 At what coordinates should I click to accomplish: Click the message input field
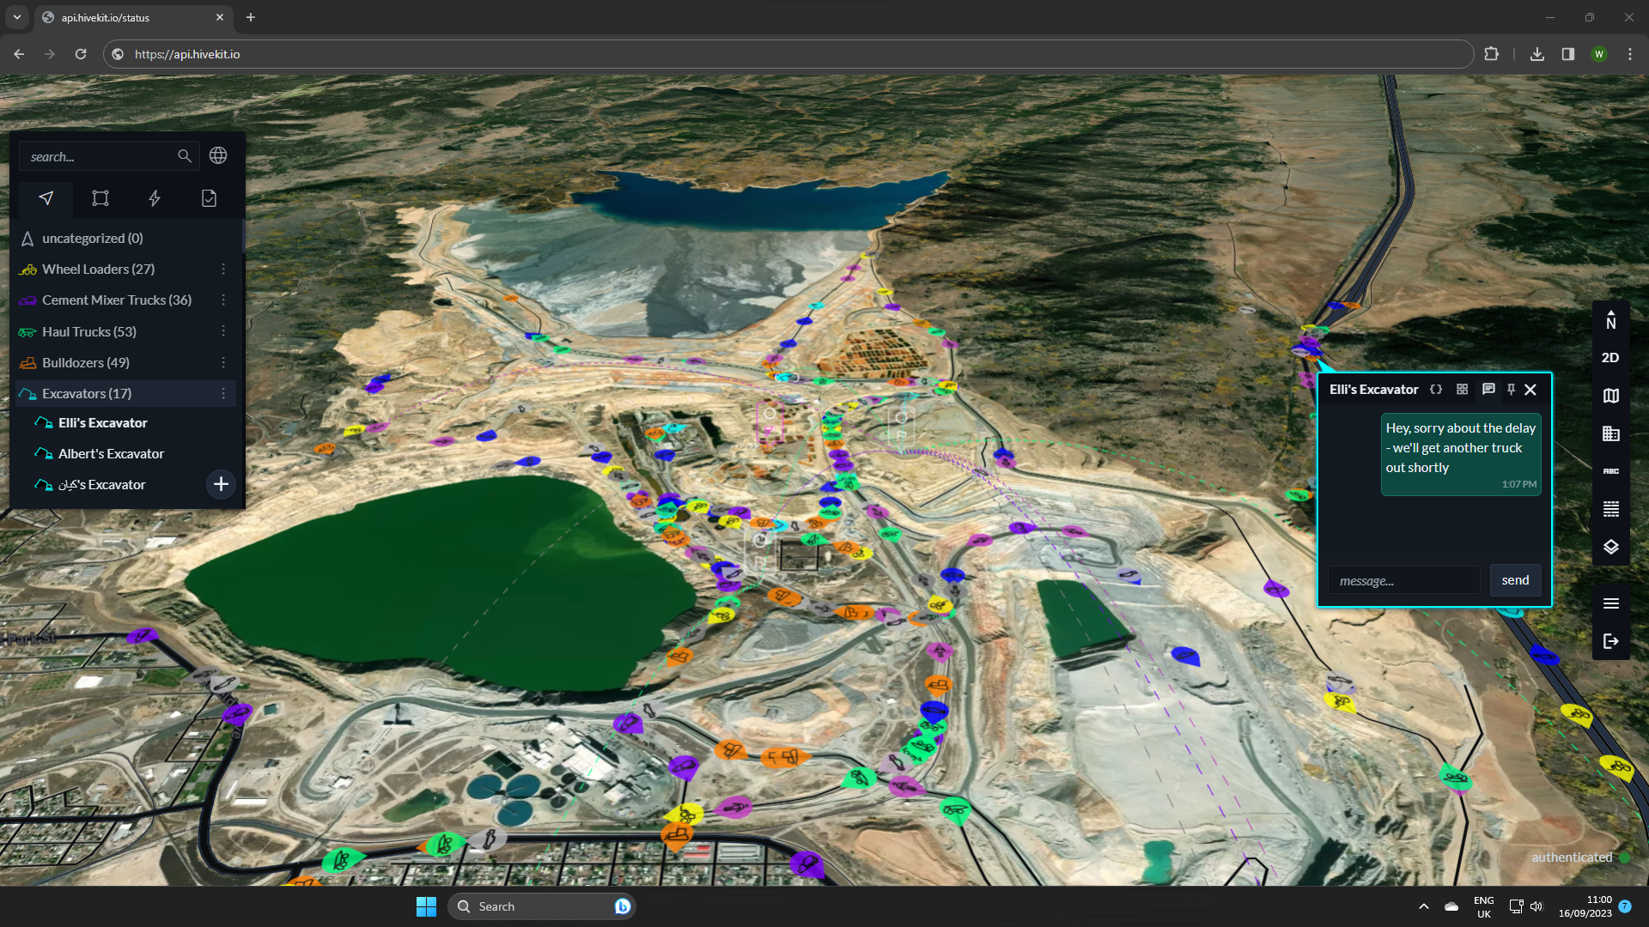[1403, 581]
